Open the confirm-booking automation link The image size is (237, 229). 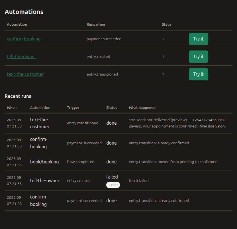[24, 39]
